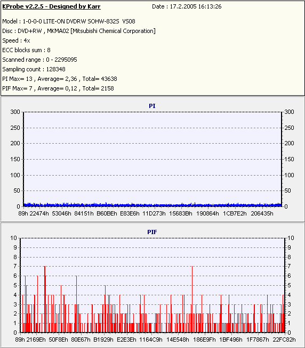Click the PI chart title
The height and width of the screenshot is (348, 305).
pyautogui.click(x=152, y=106)
